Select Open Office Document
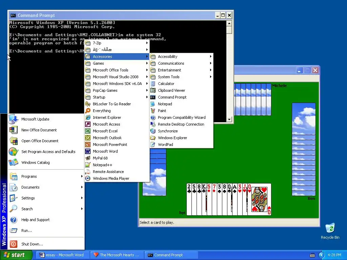The height and width of the screenshot is (260, 347). pos(46,141)
